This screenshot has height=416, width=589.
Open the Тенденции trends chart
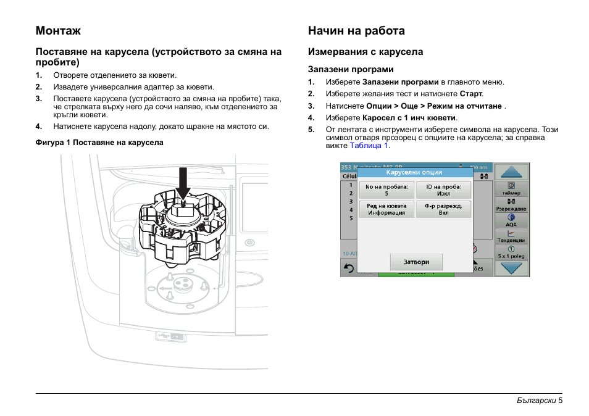tap(511, 236)
